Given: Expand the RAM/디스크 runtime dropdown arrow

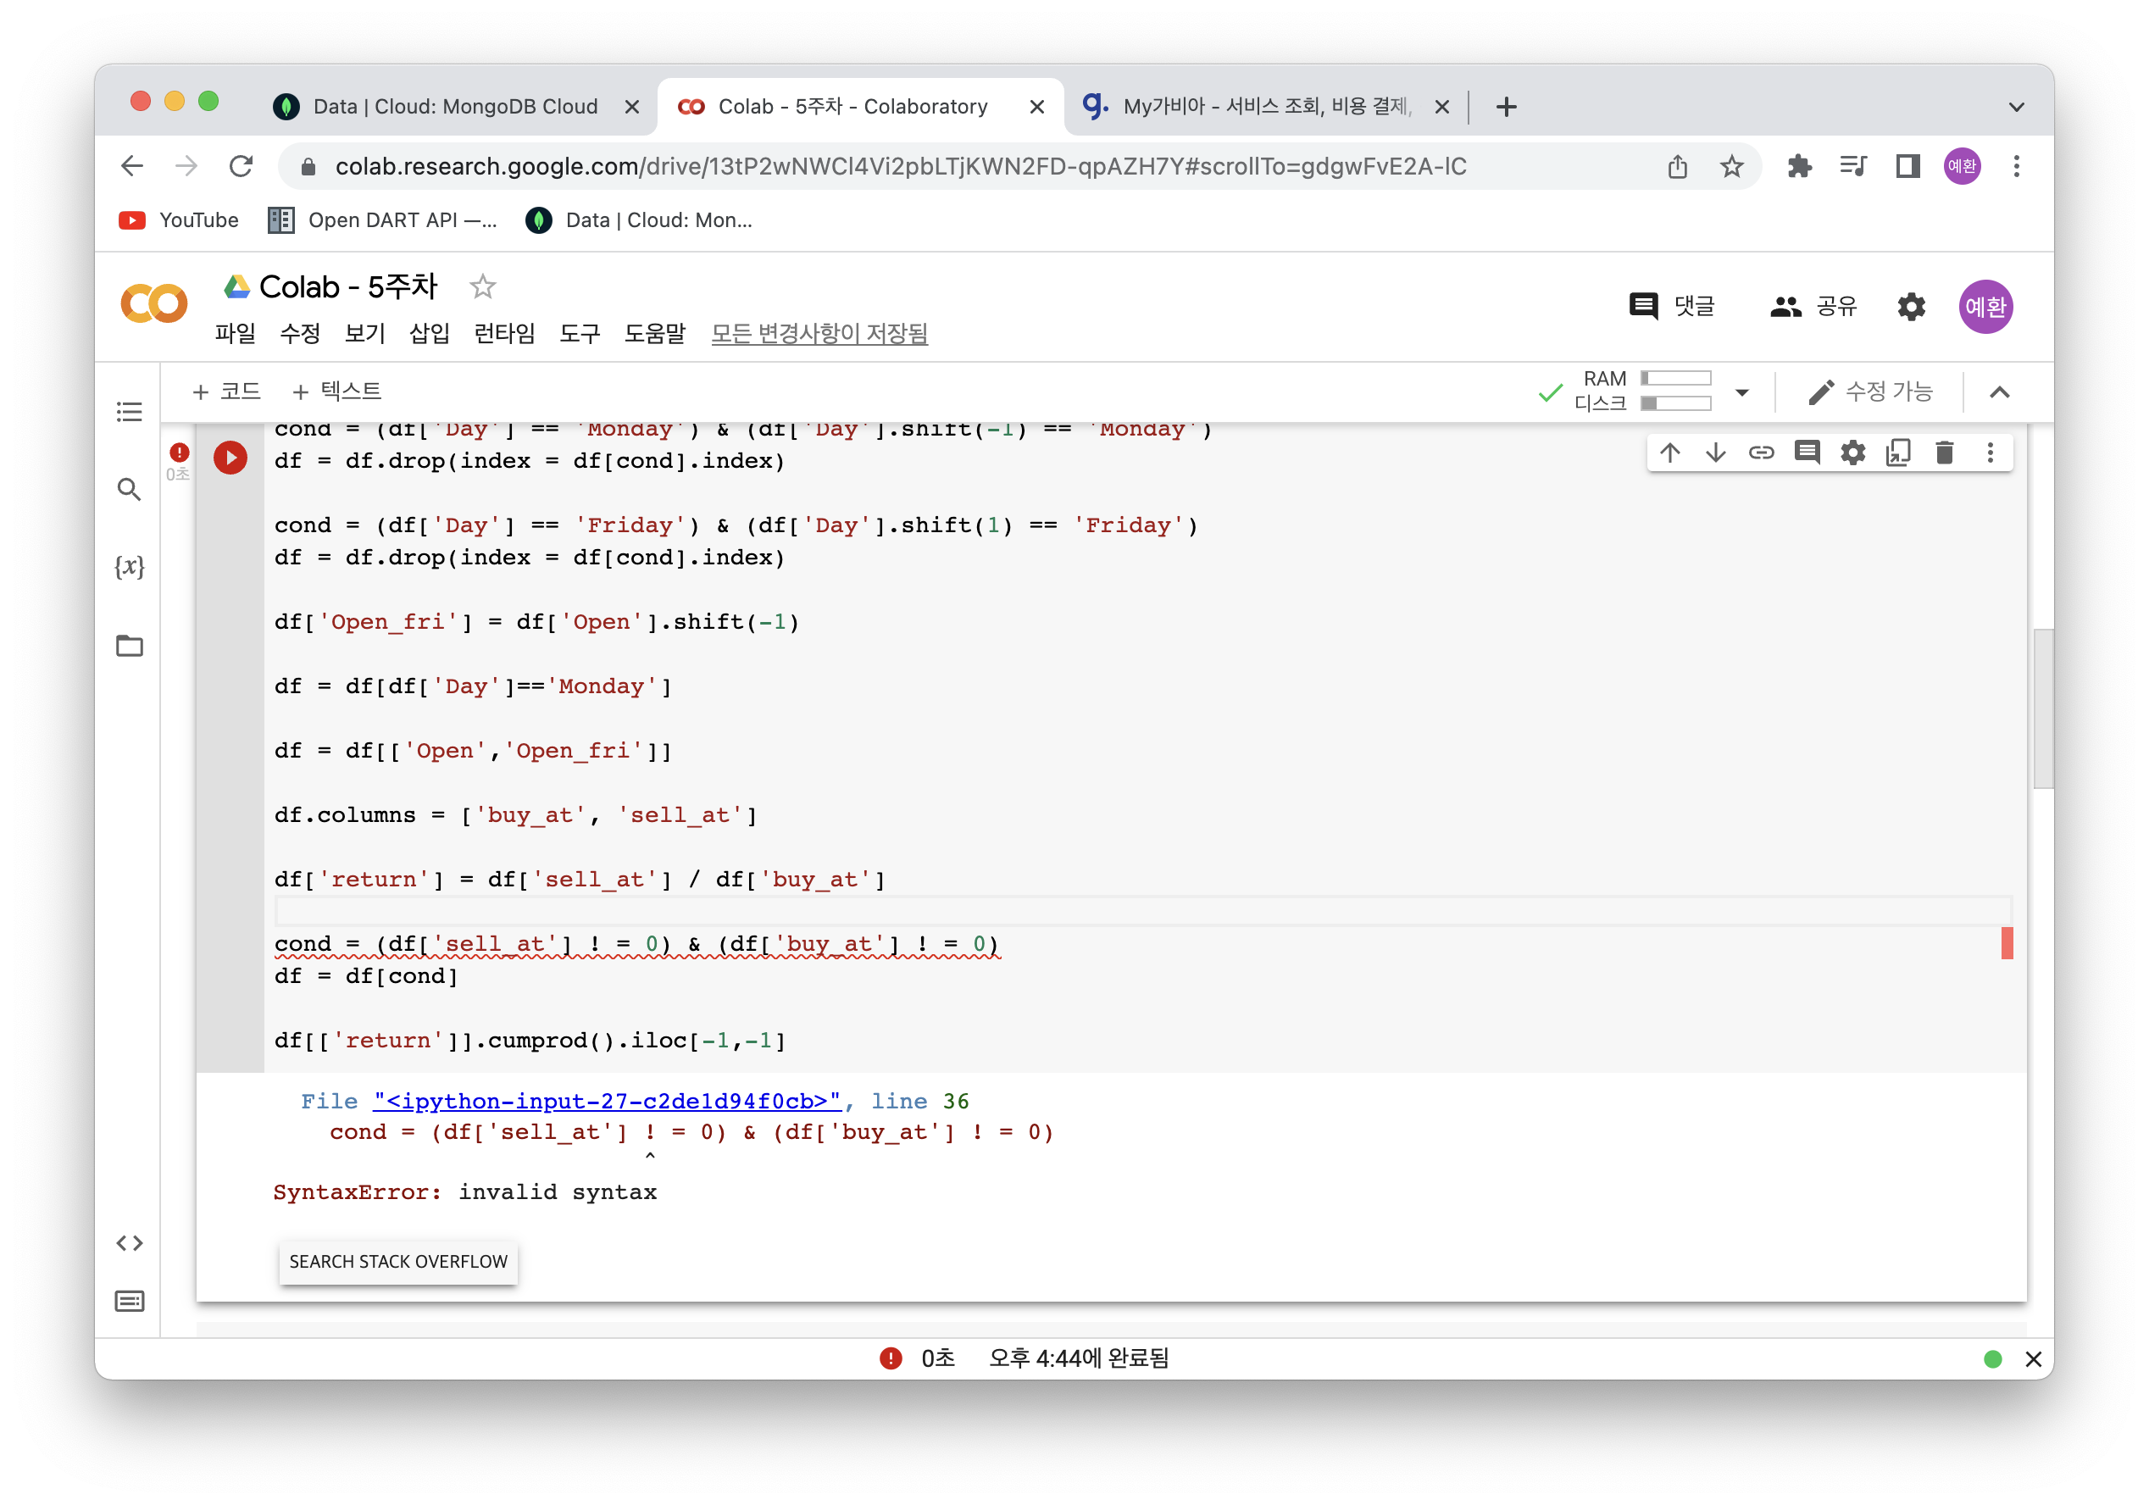Looking at the screenshot, I should click(x=1742, y=392).
